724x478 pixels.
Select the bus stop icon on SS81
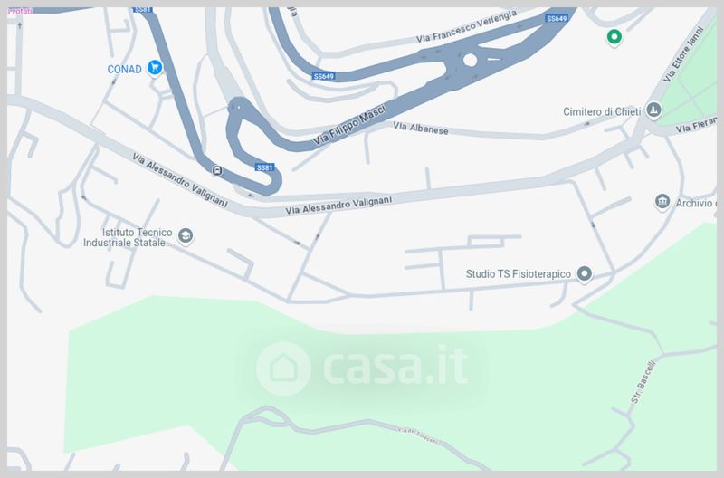click(217, 171)
